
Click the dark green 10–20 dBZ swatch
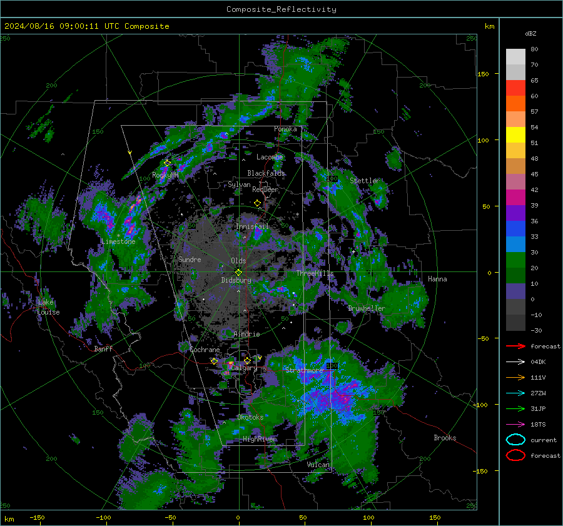coord(515,276)
